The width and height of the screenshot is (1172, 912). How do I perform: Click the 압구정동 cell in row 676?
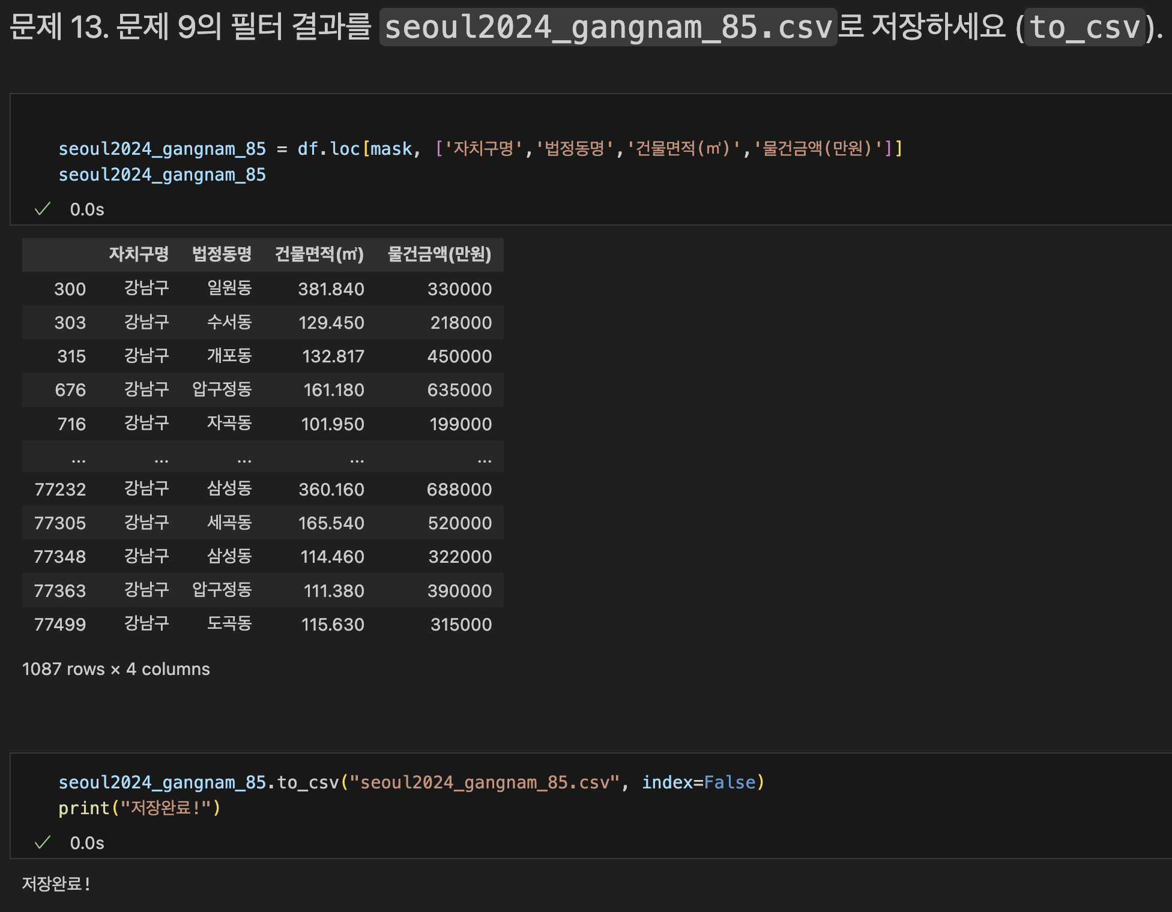tap(222, 390)
